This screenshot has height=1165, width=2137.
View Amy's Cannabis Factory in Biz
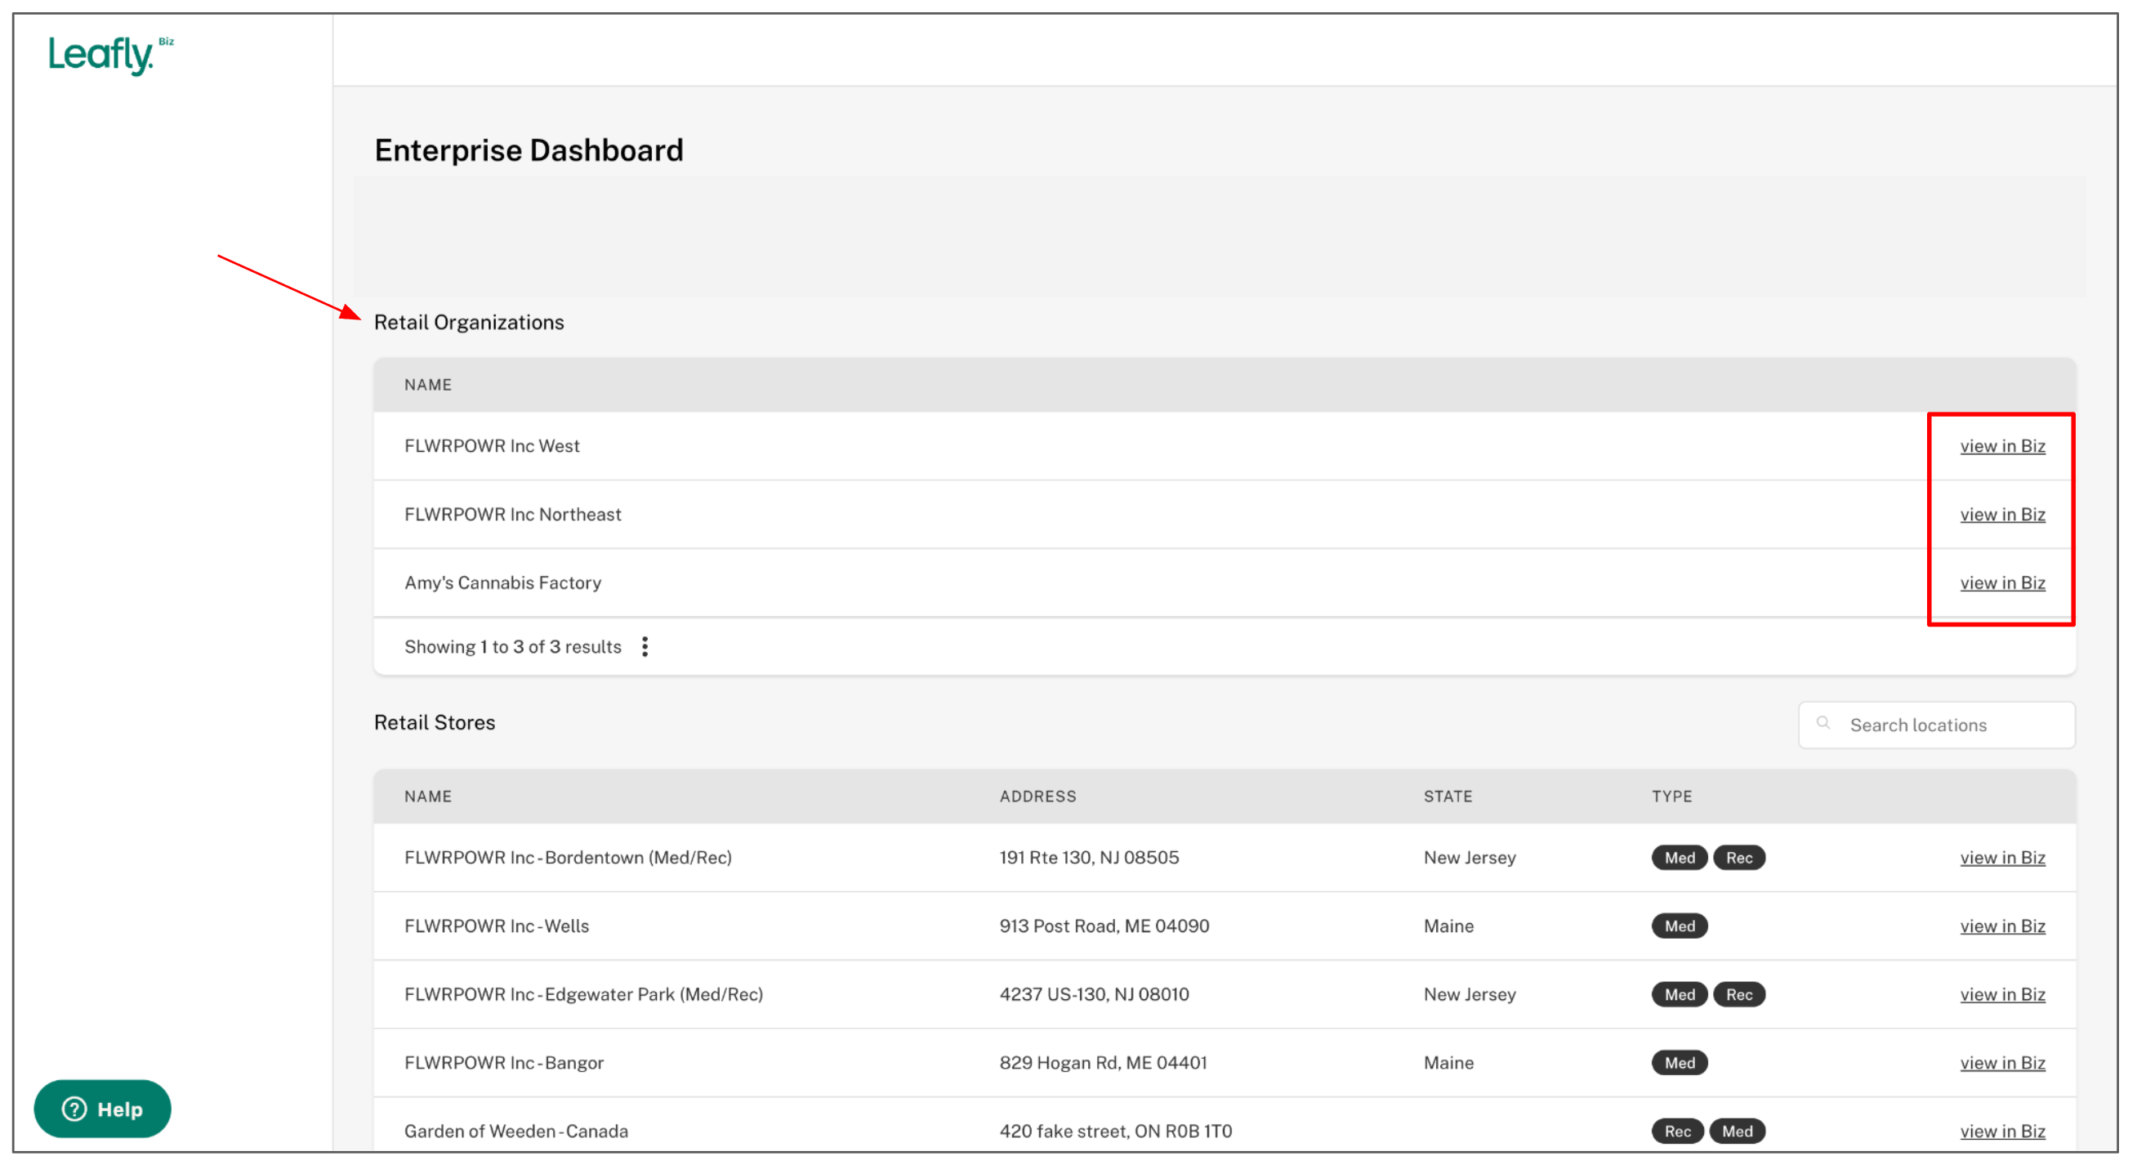2001,583
